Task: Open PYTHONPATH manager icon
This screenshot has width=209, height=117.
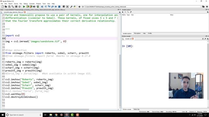Action: click(75, 6)
